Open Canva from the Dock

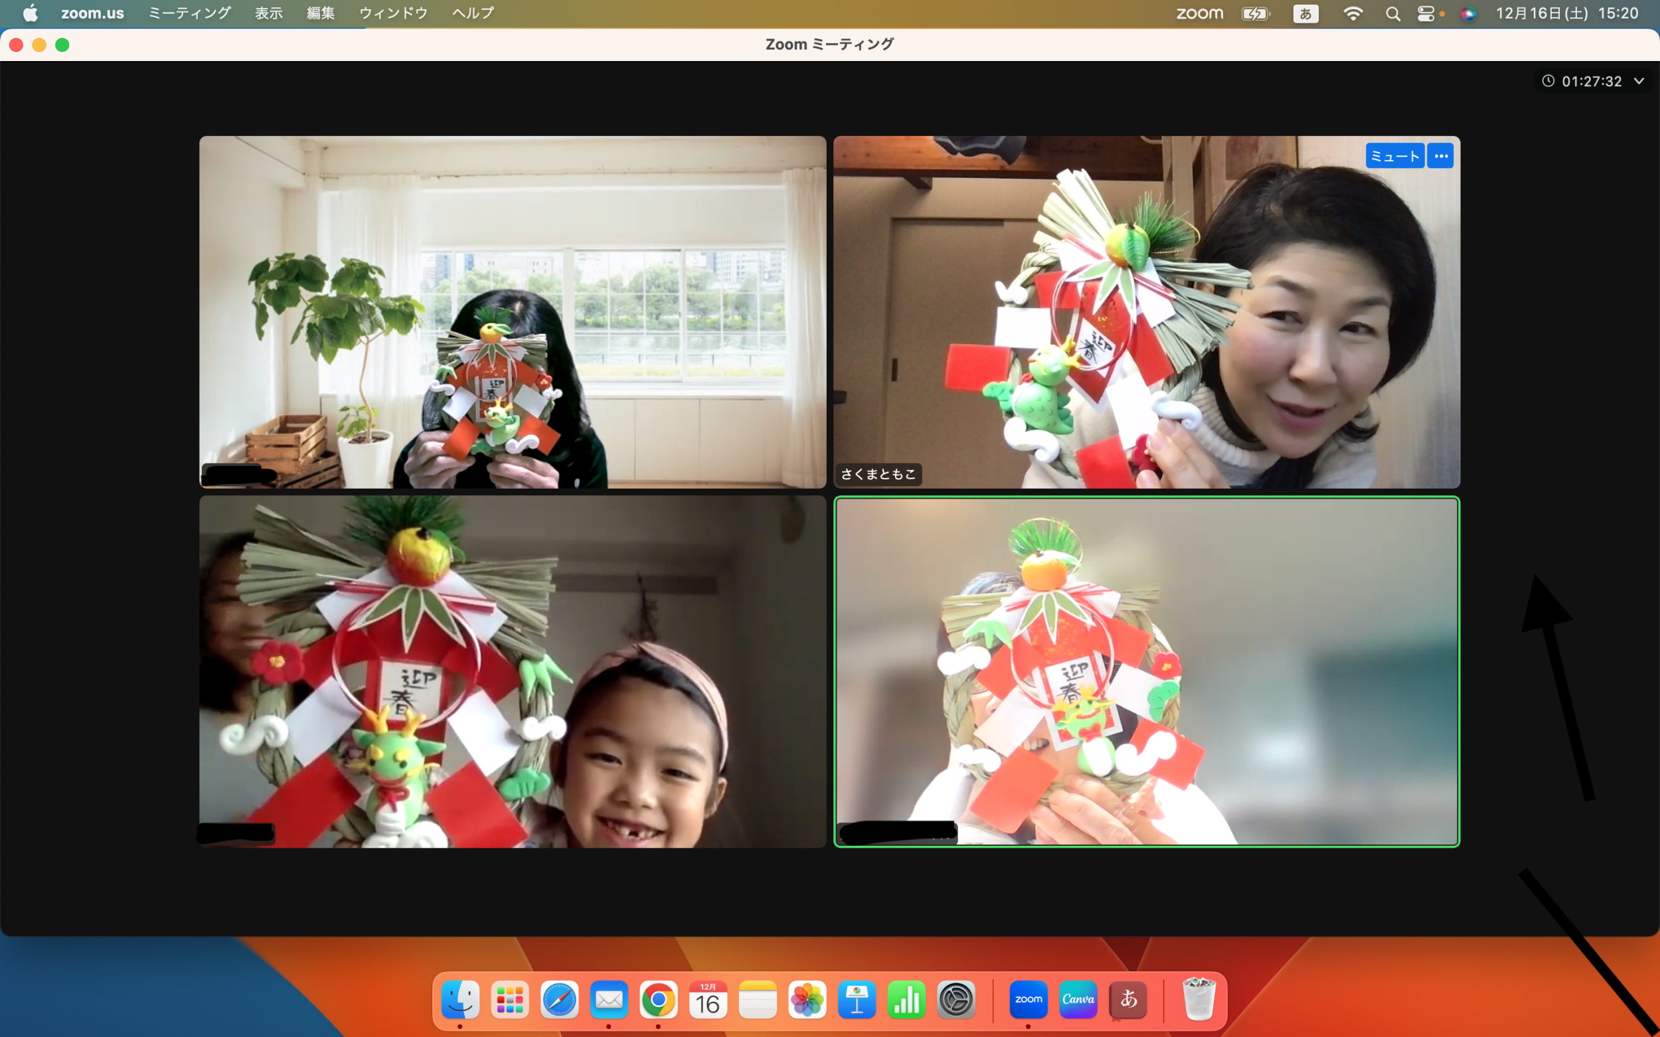click(1078, 999)
